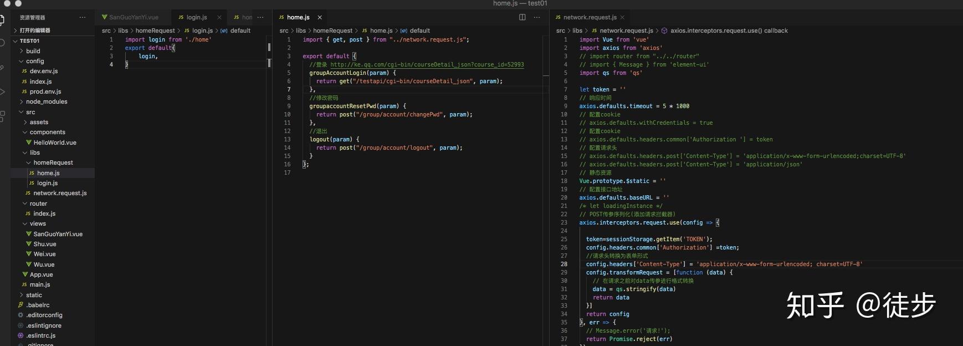The width and height of the screenshot is (963, 346).
Task: Click Babel icon of .babelrc file
Action: coord(21,305)
